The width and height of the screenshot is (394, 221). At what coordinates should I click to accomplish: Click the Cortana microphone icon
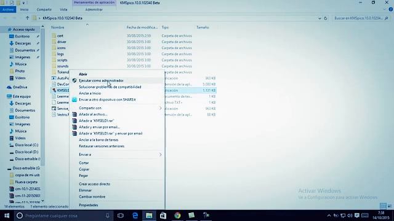click(x=107, y=215)
